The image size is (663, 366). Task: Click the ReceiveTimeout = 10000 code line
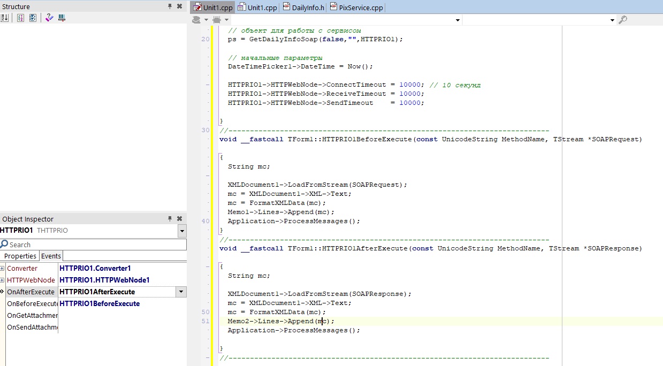[x=326, y=94]
